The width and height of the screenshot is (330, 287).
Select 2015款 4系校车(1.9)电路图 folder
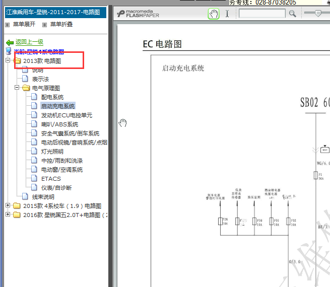(62, 206)
